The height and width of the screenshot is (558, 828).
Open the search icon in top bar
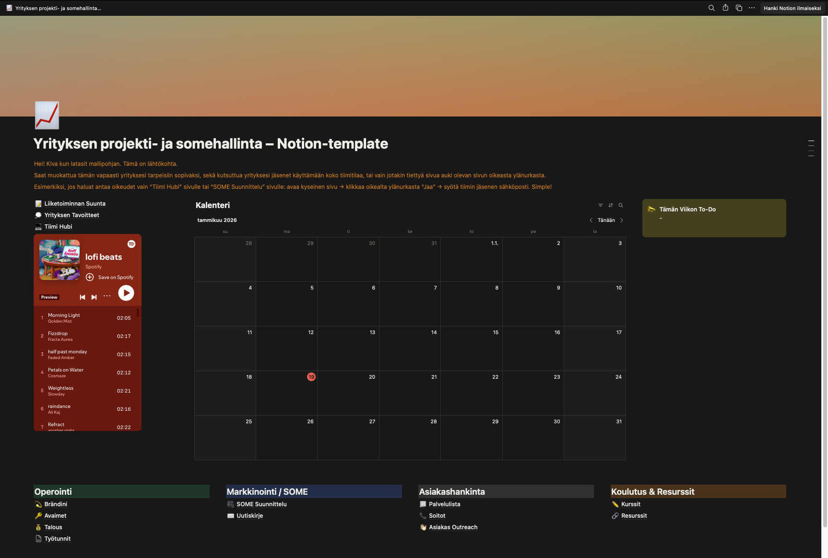point(711,8)
